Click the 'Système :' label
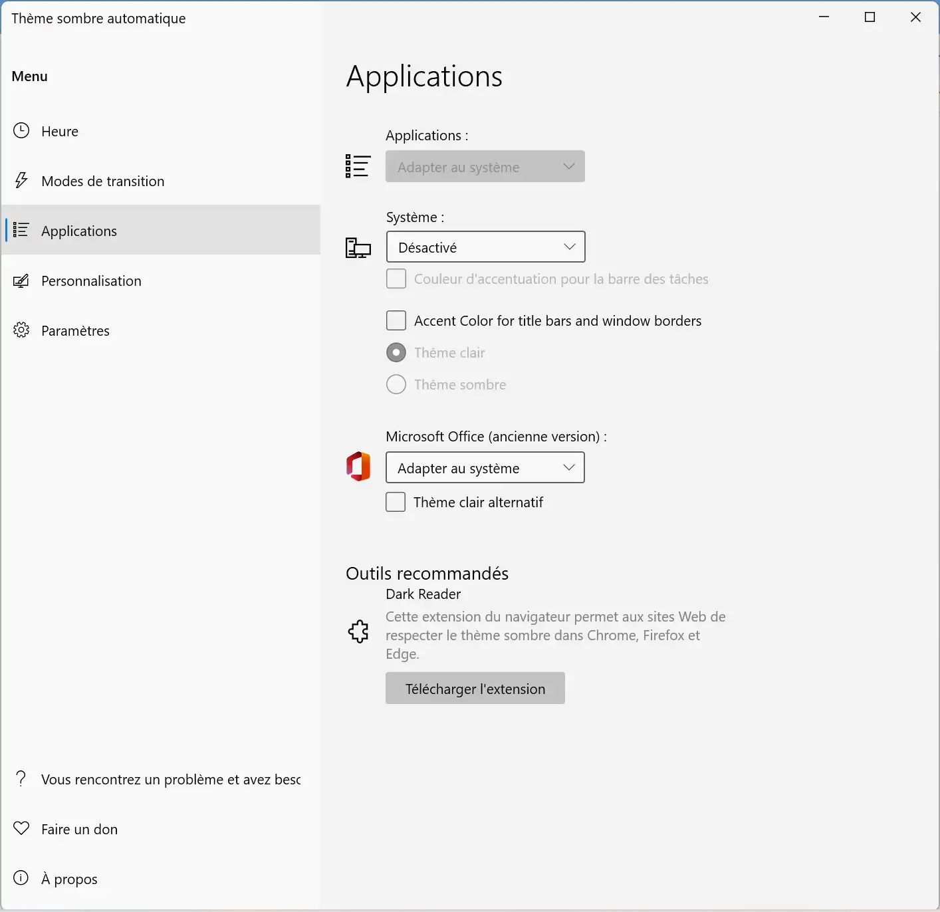 415,217
